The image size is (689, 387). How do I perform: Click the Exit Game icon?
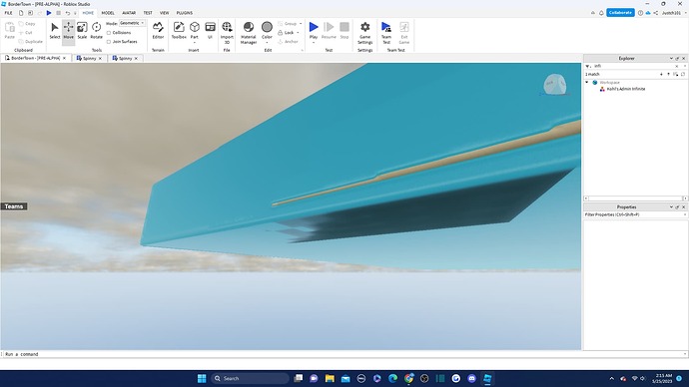coord(404,33)
